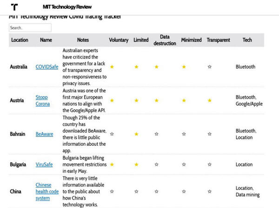279x208 pixels.
Task: Click the Tech column header
Action: 247,40
